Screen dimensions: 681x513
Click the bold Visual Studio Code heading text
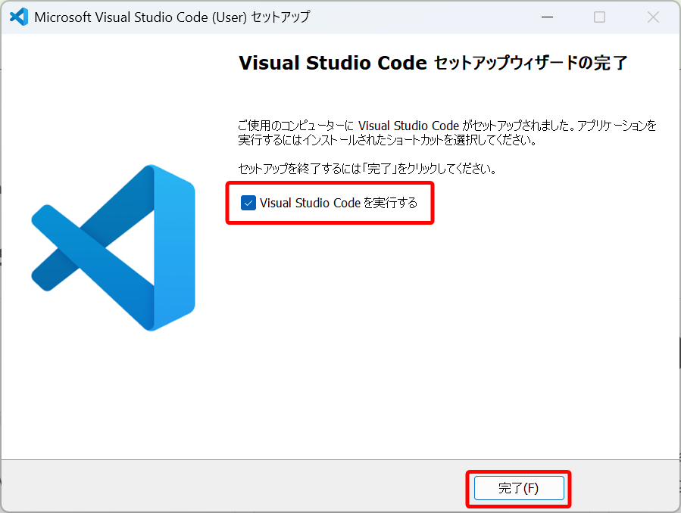[x=333, y=63]
